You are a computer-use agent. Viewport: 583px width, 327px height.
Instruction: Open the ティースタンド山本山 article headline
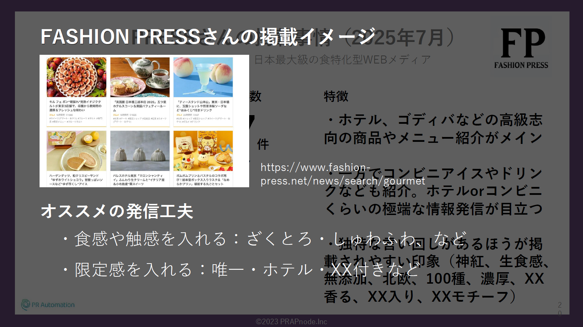203,106
